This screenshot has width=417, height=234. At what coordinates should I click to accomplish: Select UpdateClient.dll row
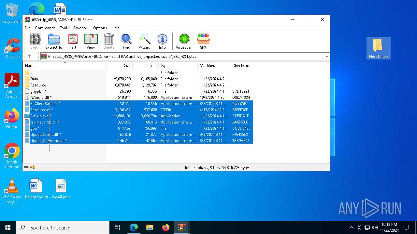click(x=138, y=135)
